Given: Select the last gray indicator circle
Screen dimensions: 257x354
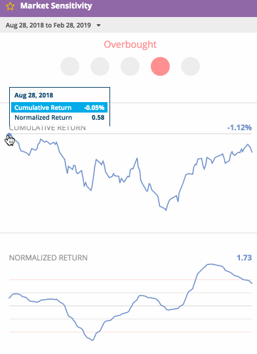Looking at the screenshot, I should click(x=191, y=66).
